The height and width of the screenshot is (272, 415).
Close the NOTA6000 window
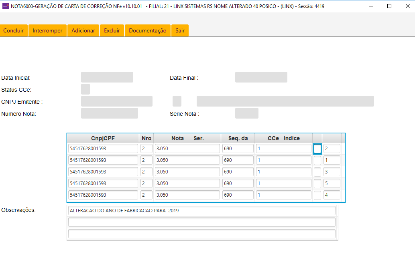[x=408, y=6]
